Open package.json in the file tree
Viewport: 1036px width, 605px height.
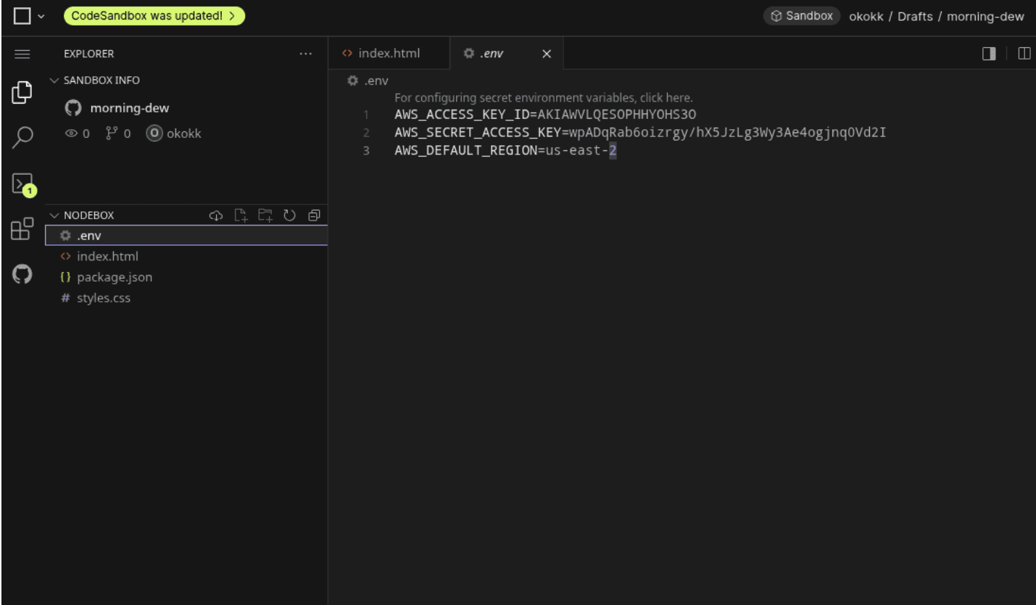click(186, 277)
